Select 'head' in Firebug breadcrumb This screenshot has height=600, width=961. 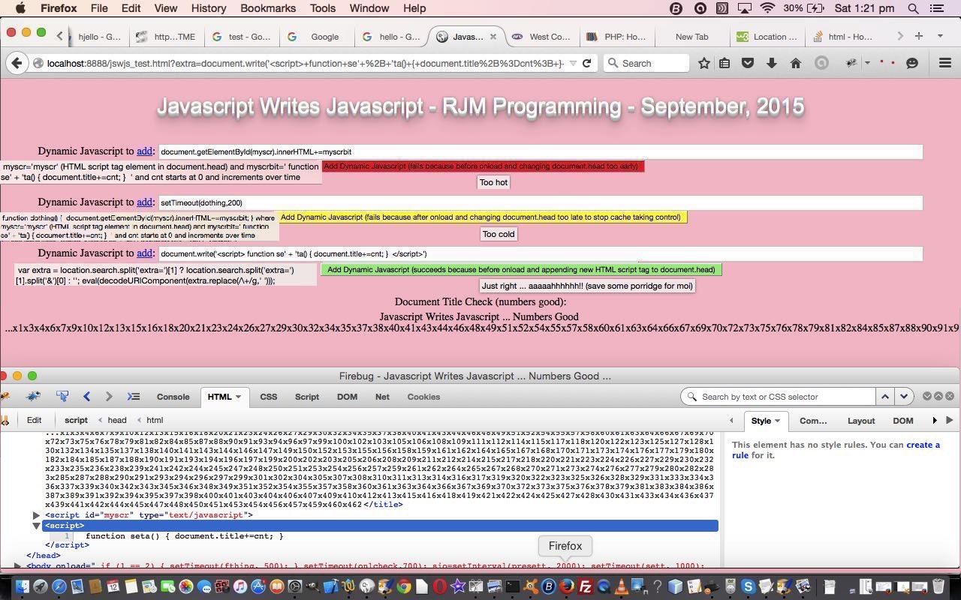click(x=117, y=420)
